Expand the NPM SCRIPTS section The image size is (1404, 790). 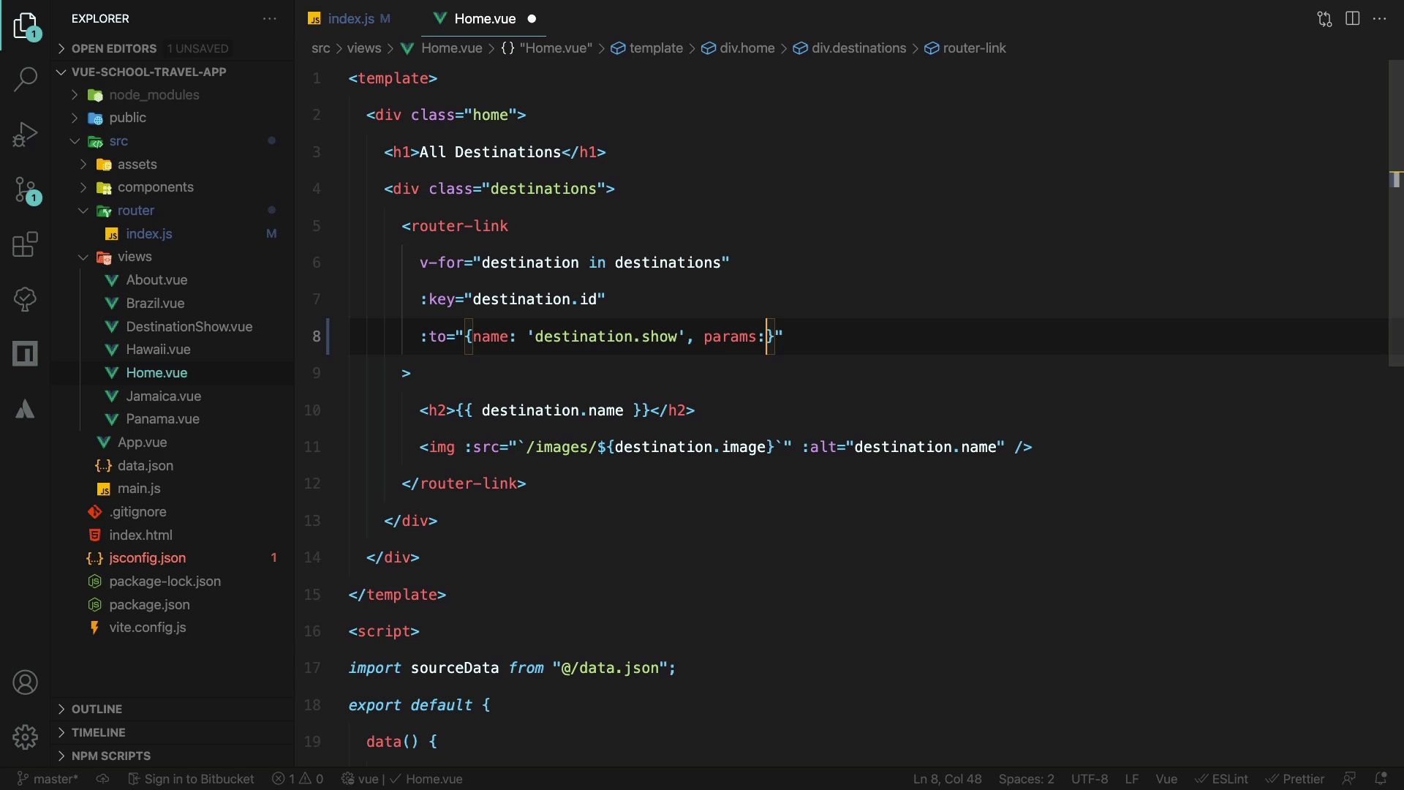point(110,756)
